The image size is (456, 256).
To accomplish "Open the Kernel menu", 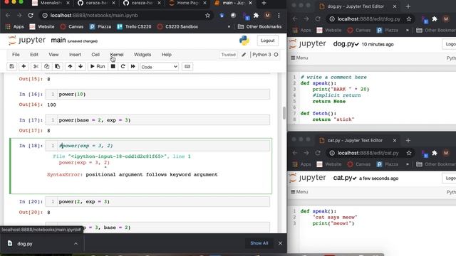I will pos(117,55).
